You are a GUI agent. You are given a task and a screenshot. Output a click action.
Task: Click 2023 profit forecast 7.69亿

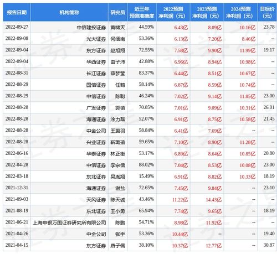(x=215, y=131)
